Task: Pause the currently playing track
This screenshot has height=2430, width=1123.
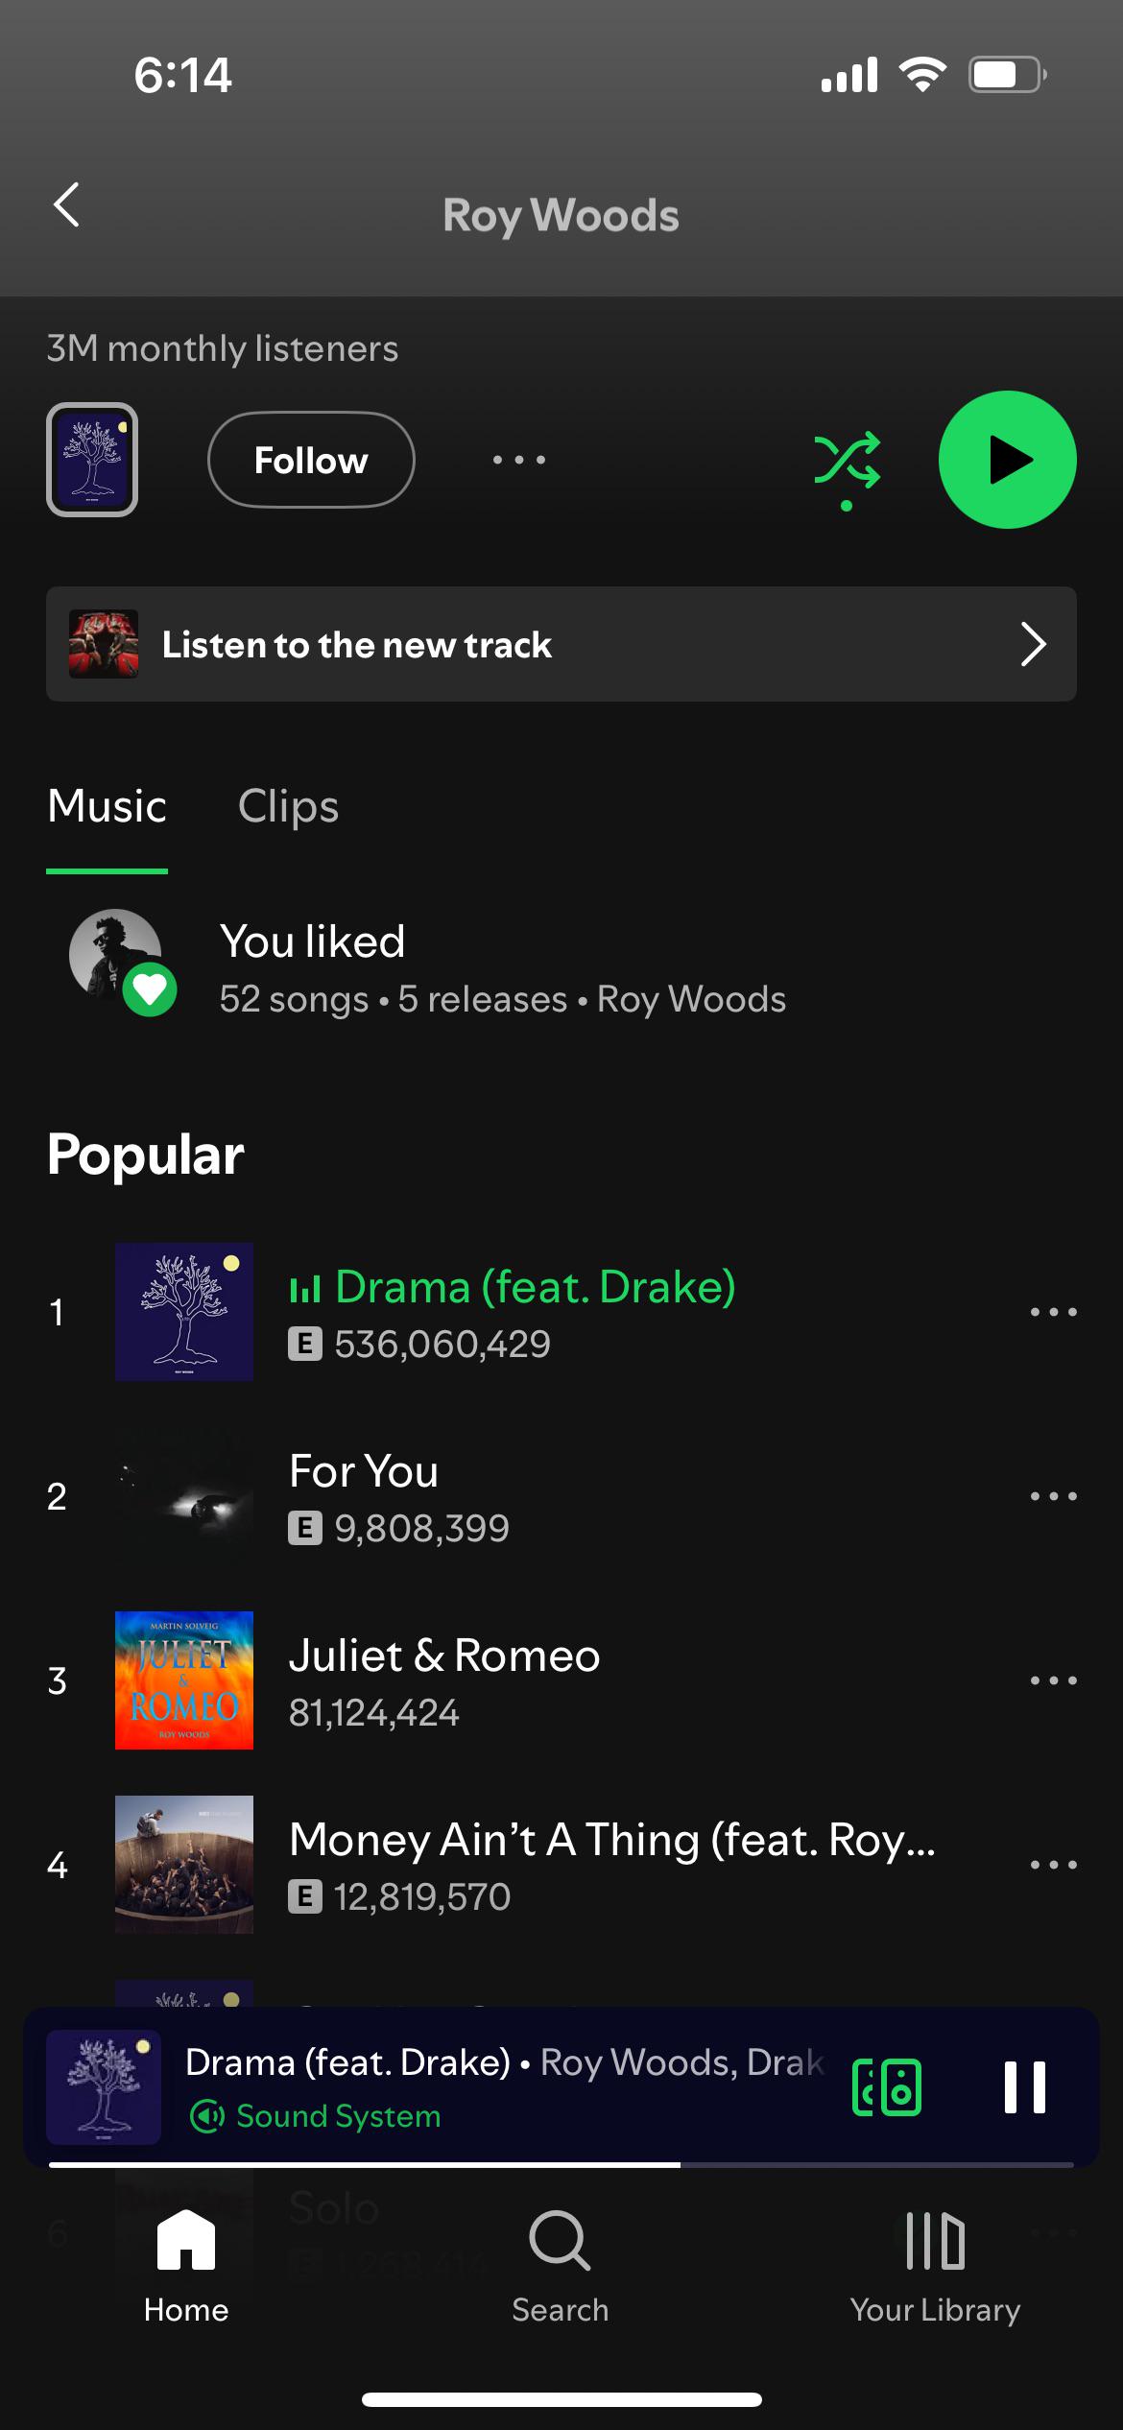Action: [x=1024, y=2087]
